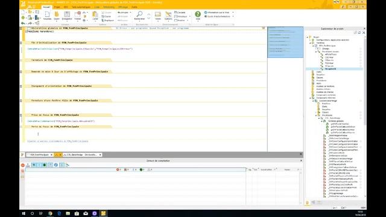This screenshot has width=386, height=217.
Task: Collapse Variables globales node in explorer
Action: pos(321,121)
